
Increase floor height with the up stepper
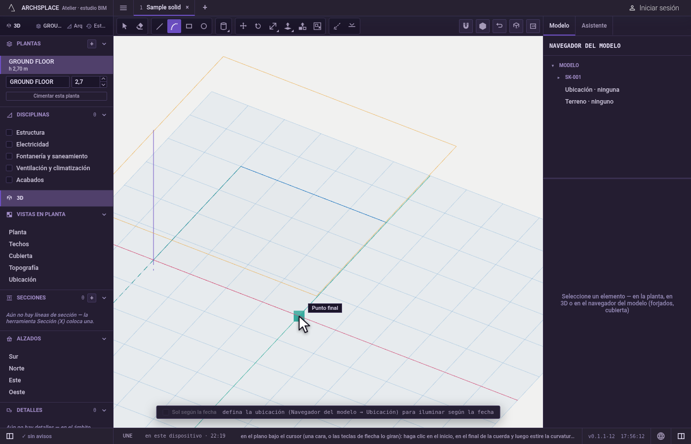(x=103, y=79)
